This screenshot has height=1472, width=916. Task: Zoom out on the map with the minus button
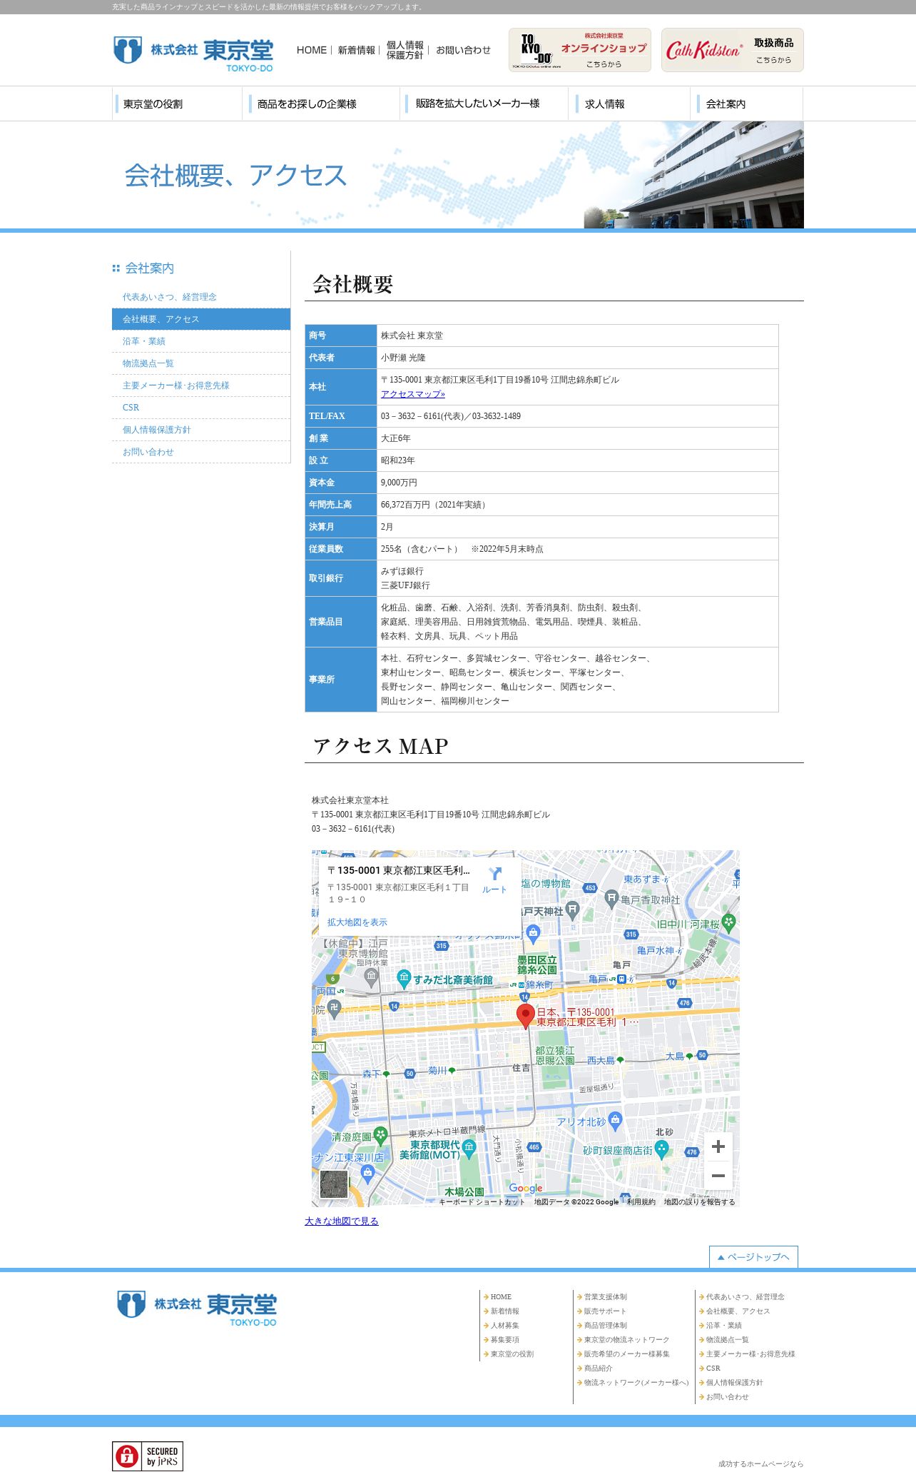point(718,1175)
